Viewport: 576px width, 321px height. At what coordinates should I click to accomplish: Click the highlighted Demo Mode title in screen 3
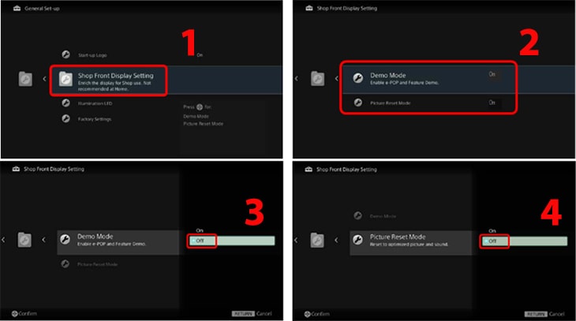95,236
